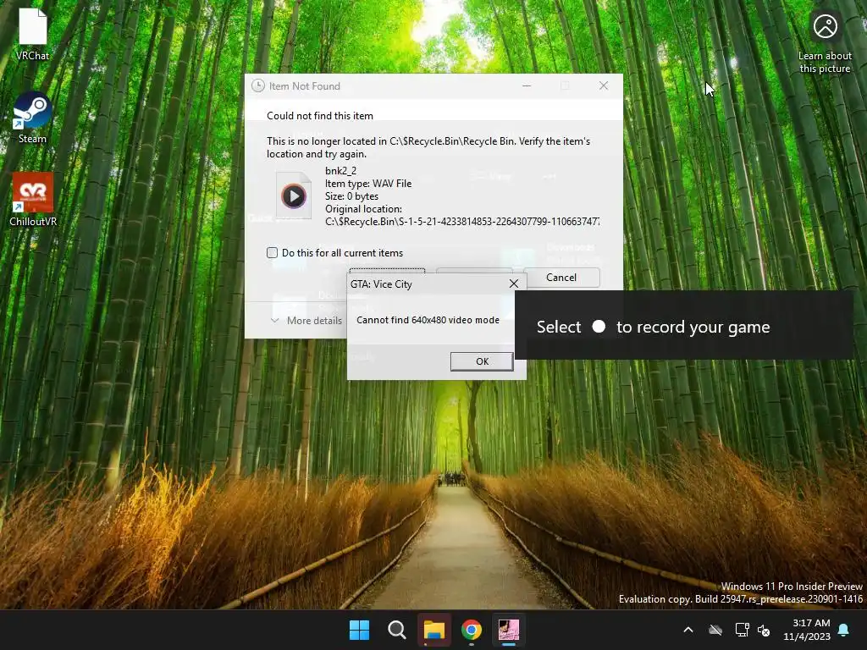Click the 'Item type: WAV File' text

(368, 184)
